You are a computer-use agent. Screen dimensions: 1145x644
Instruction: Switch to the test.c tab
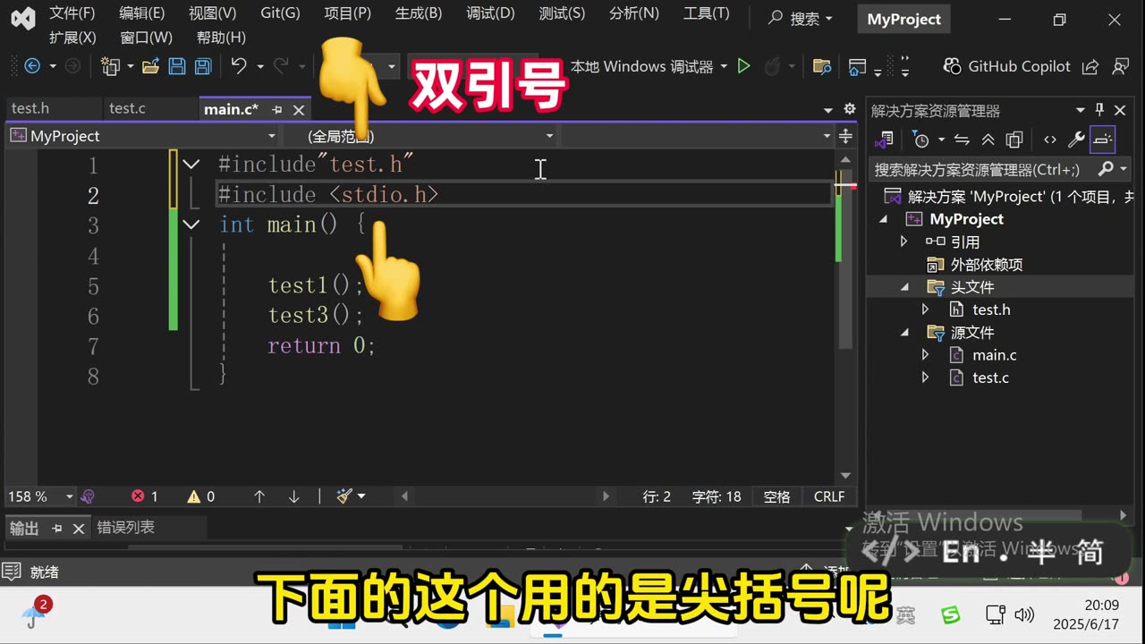click(x=127, y=108)
